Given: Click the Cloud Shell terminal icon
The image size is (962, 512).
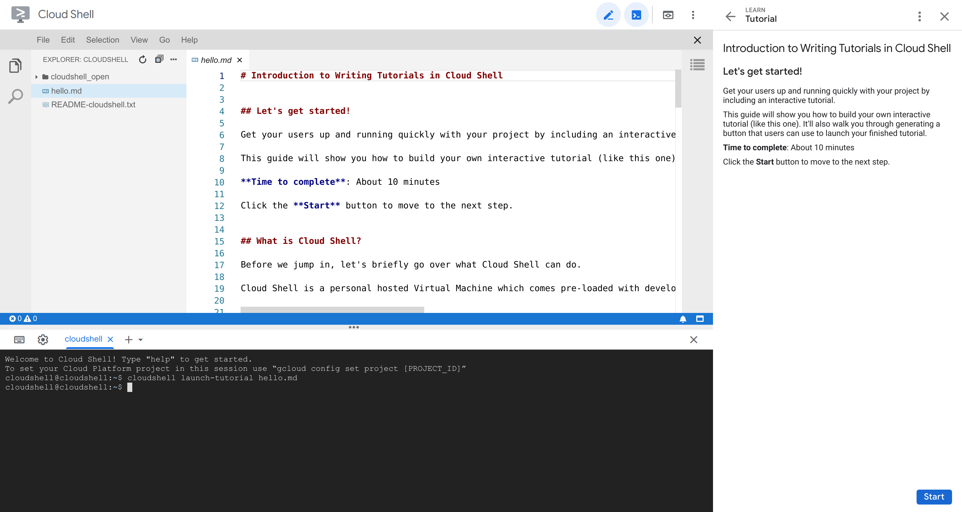Looking at the screenshot, I should click(x=636, y=14).
